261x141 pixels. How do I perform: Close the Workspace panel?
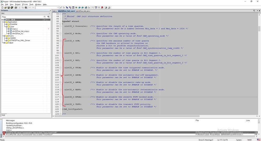click(50, 10)
